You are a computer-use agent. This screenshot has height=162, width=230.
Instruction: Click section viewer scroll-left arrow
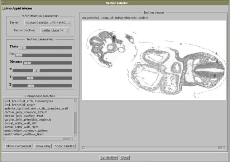pos(83,148)
